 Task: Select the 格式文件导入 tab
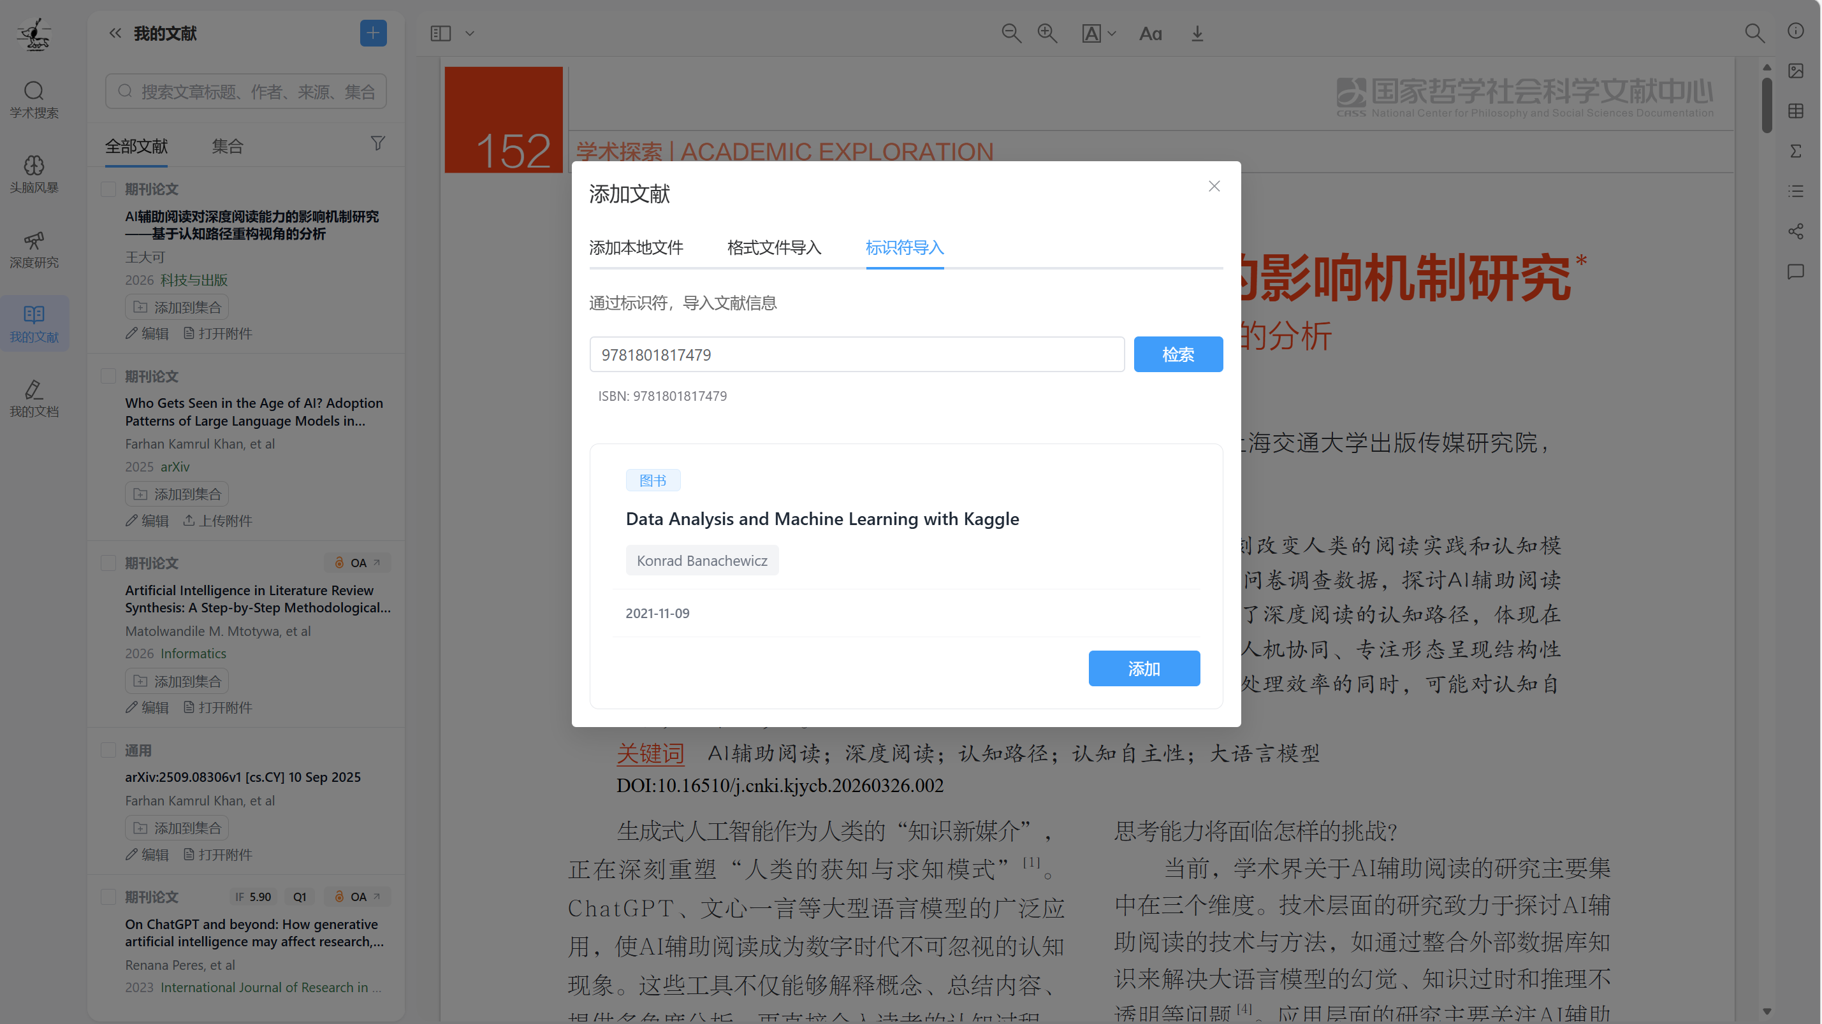point(774,247)
